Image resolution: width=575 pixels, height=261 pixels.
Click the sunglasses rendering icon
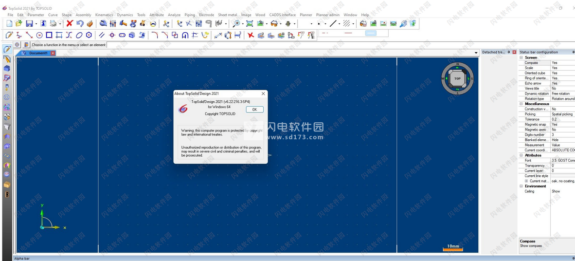point(274,23)
